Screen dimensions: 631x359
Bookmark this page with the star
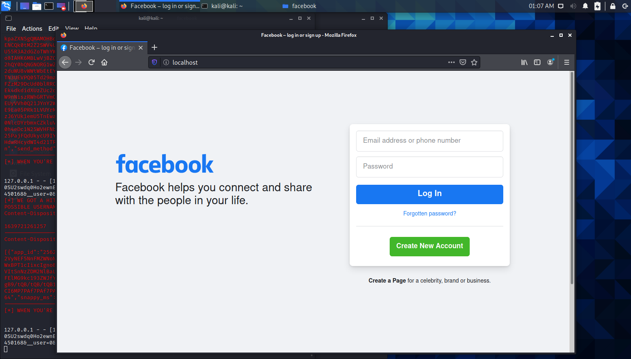pos(474,62)
